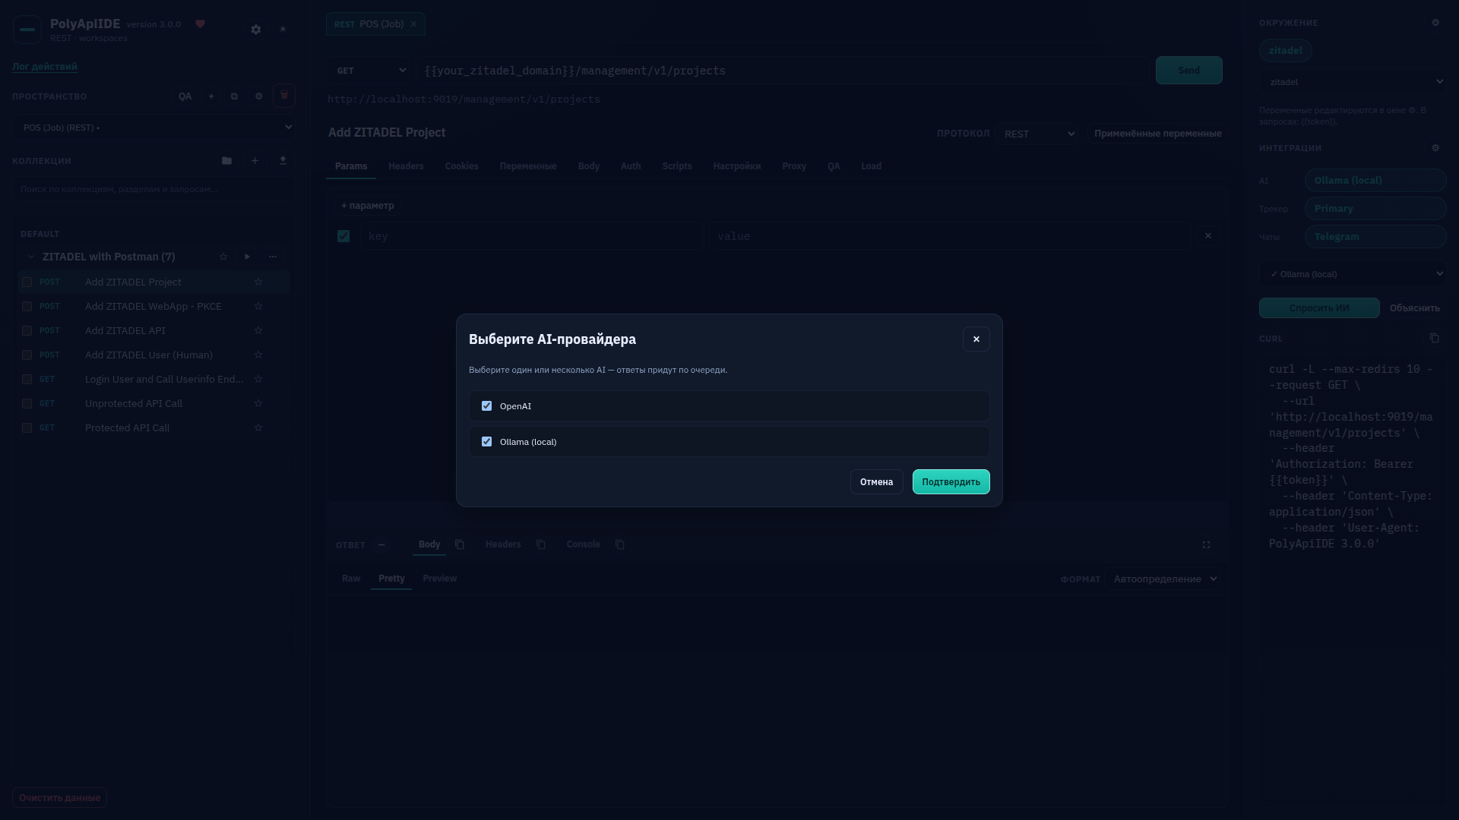Toggle the key/value parameter checkbox

coord(343,236)
